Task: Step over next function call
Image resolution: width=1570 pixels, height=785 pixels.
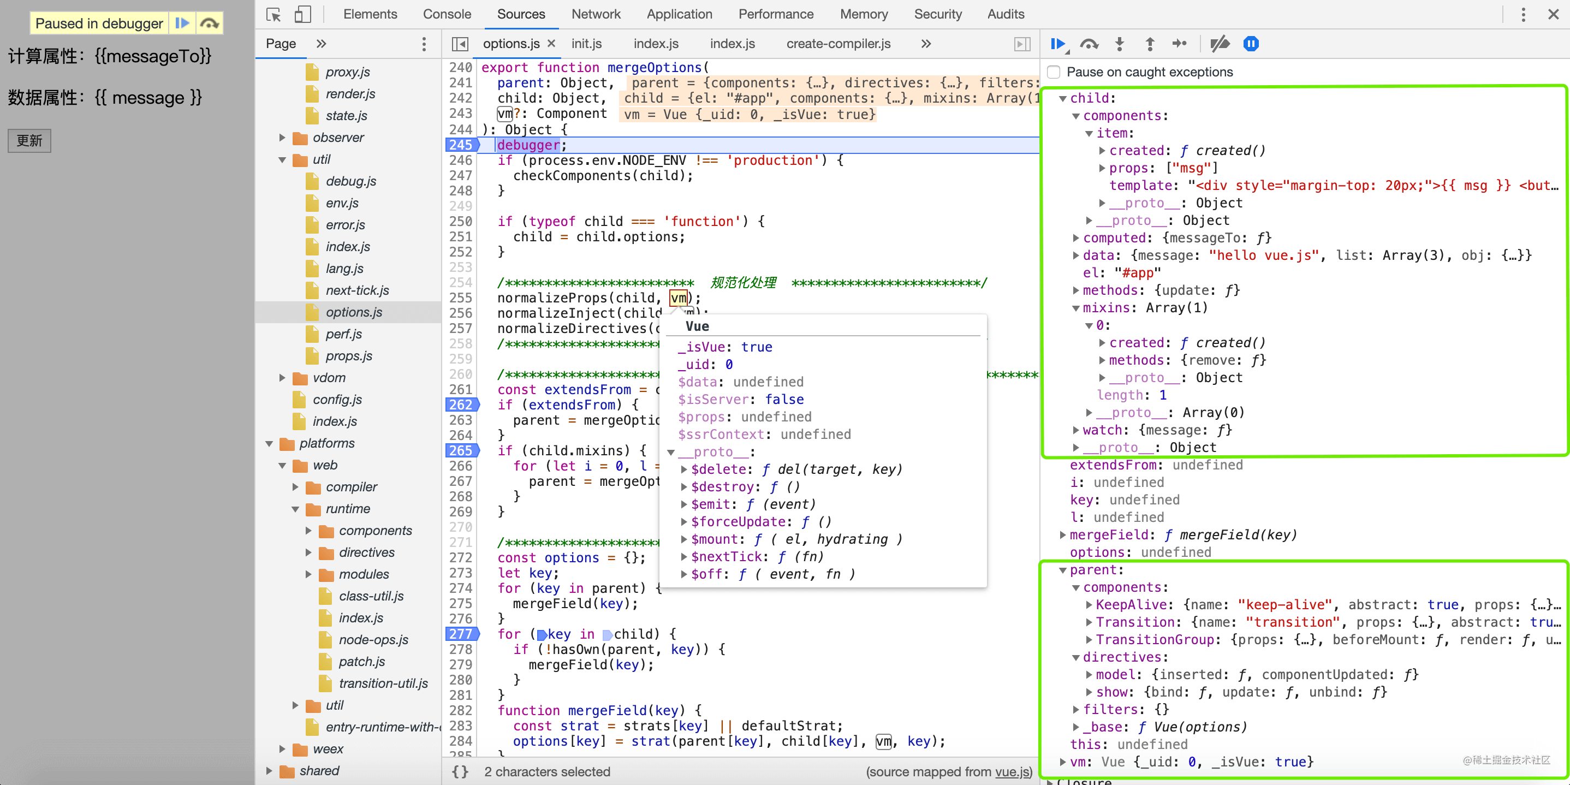Action: click(x=1089, y=44)
